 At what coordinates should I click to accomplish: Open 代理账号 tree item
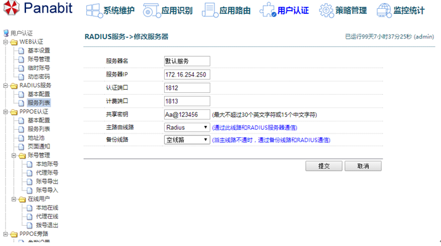tap(47, 173)
